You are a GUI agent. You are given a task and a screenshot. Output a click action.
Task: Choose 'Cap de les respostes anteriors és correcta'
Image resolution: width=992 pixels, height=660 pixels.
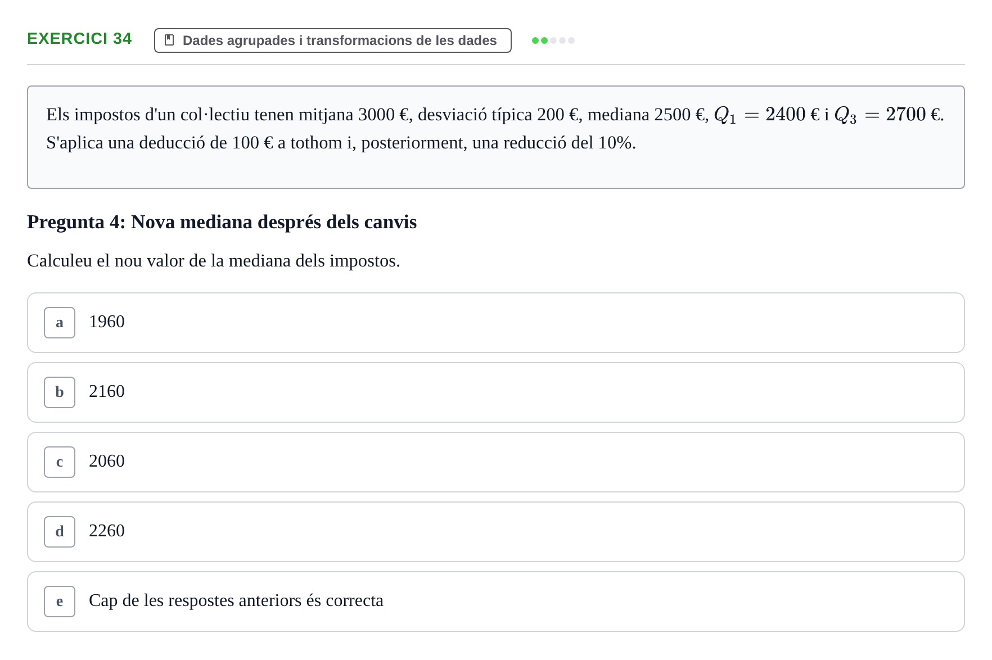tap(495, 602)
